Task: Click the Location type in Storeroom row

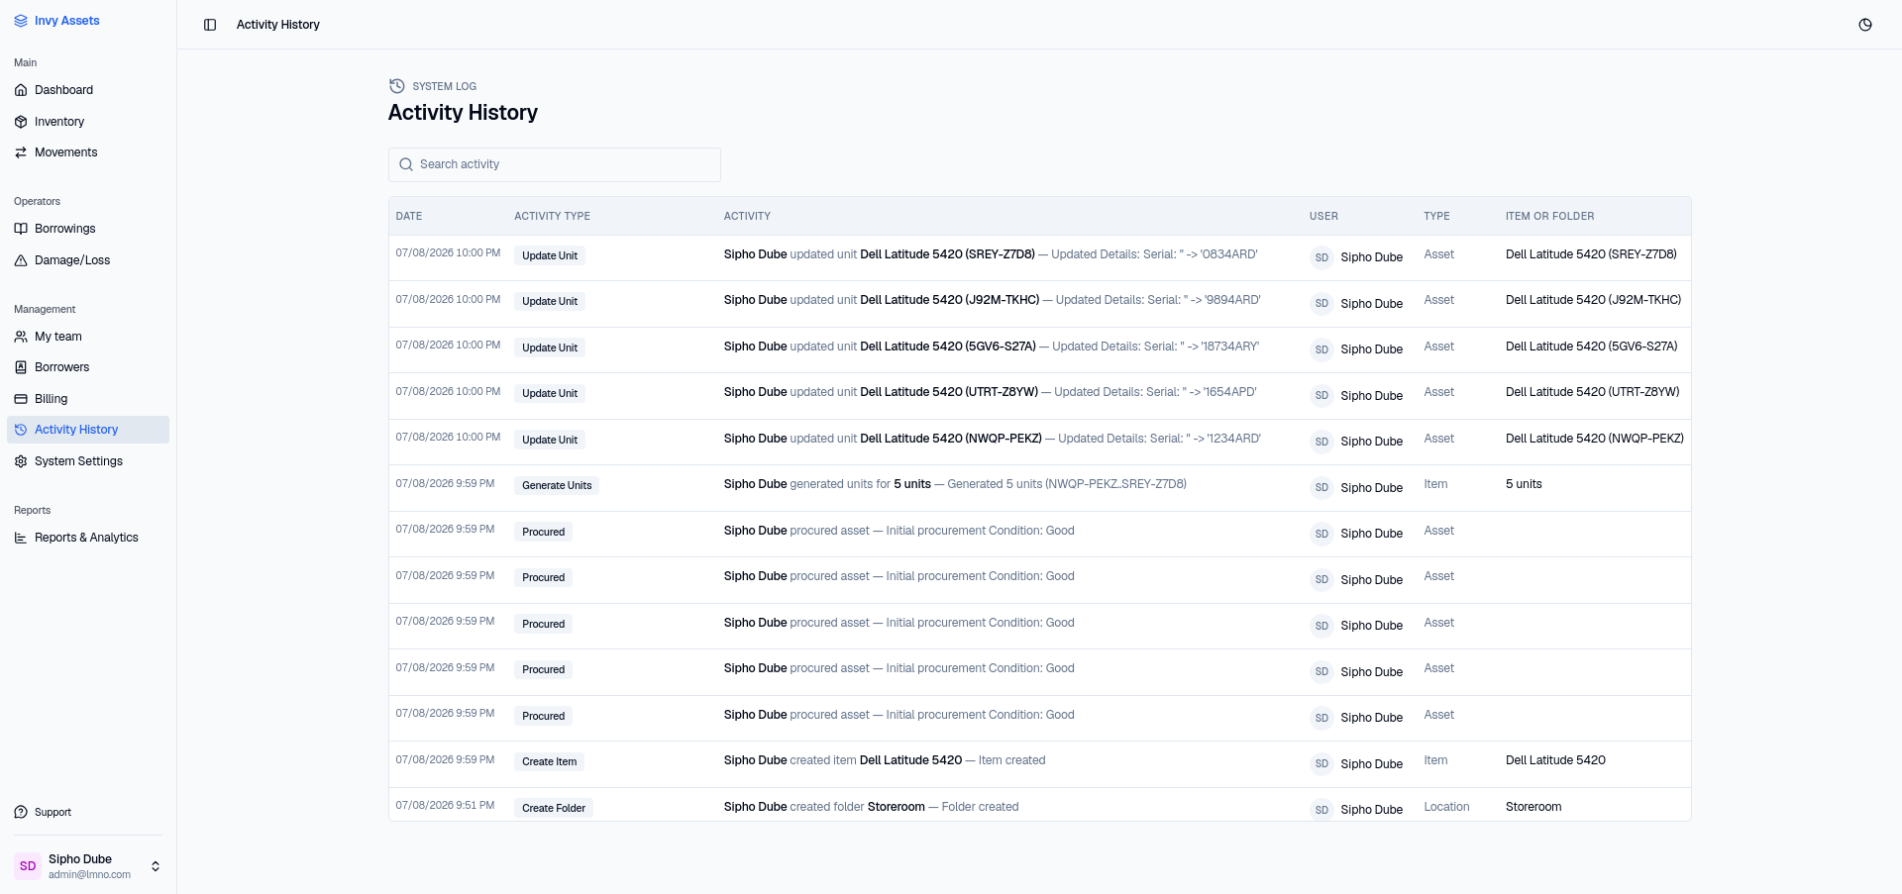Action: (x=1446, y=807)
